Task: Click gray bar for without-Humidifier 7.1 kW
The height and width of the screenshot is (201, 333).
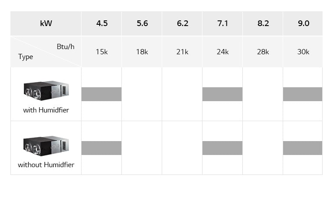Action: [222, 148]
